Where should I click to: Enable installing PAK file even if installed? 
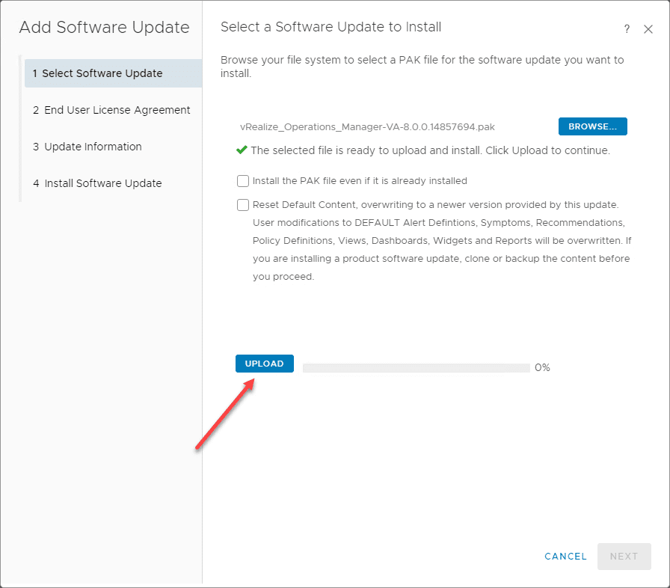[x=243, y=181]
